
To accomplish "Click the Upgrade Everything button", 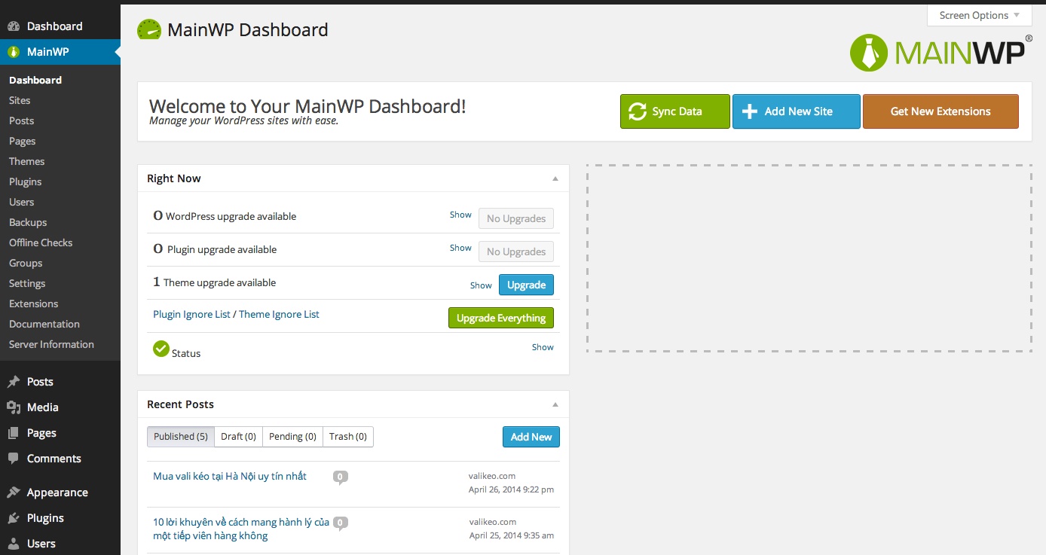I will click(501, 318).
